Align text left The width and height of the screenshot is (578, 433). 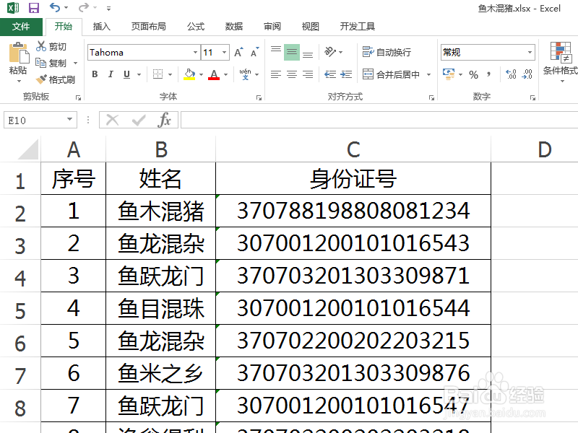pyautogui.click(x=276, y=74)
